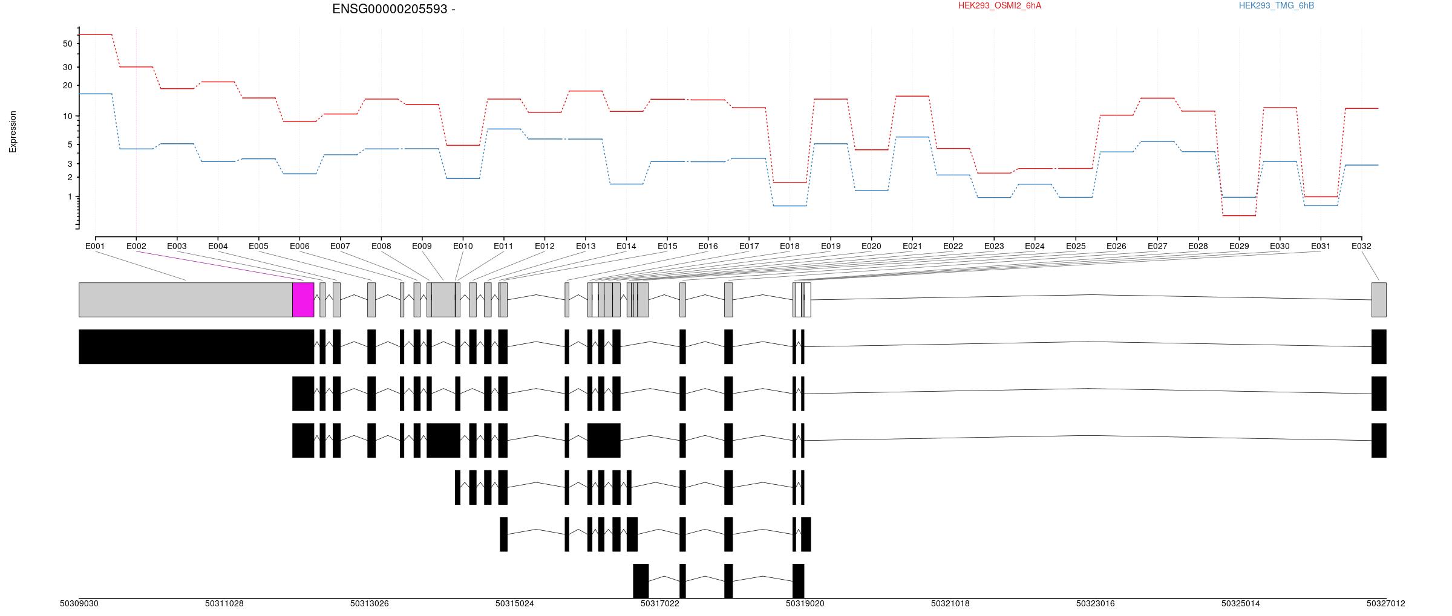Click exon label E009
The image size is (1452, 616).
point(422,246)
